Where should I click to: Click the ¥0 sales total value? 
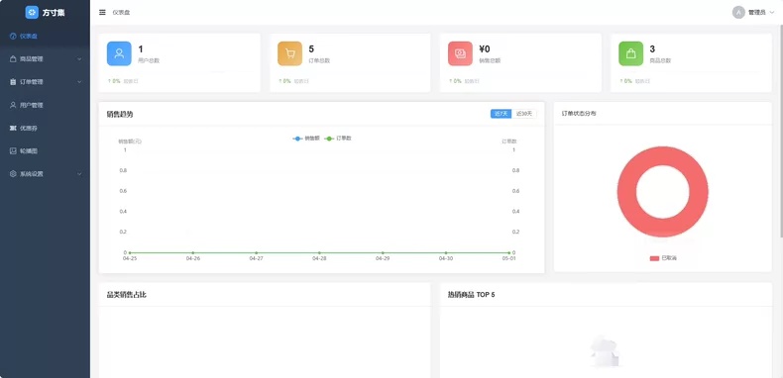point(485,48)
